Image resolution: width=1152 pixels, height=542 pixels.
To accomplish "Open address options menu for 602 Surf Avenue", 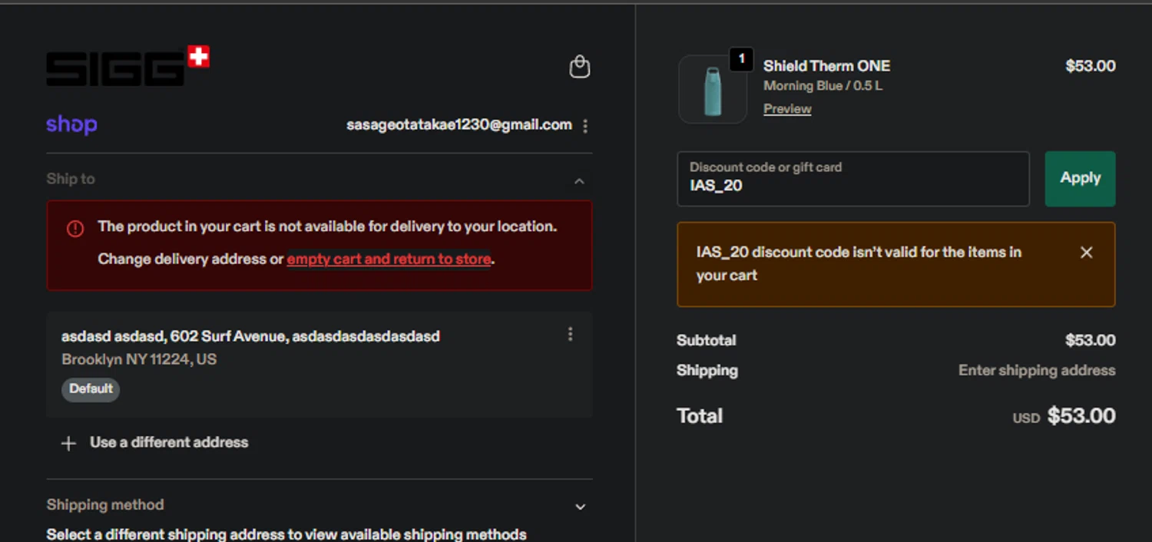I will (570, 334).
